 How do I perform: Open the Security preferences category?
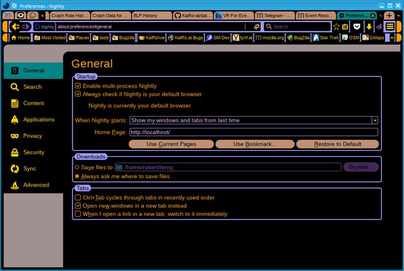[33, 152]
